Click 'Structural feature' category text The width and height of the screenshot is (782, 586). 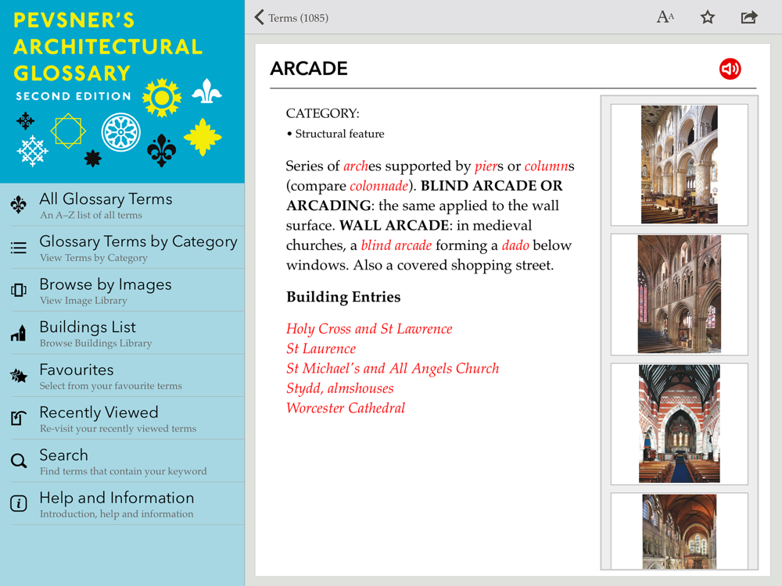[339, 134]
